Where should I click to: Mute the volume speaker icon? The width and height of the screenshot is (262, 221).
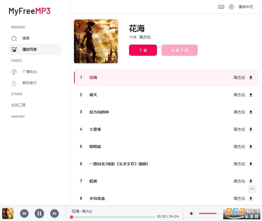192,213
